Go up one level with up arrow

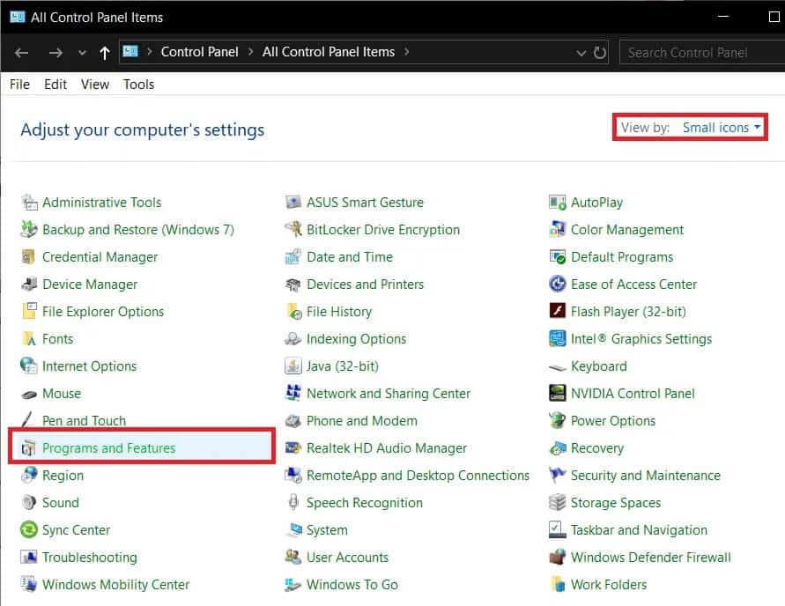[104, 53]
